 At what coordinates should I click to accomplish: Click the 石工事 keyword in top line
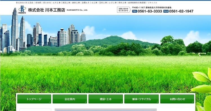(94, 3)
